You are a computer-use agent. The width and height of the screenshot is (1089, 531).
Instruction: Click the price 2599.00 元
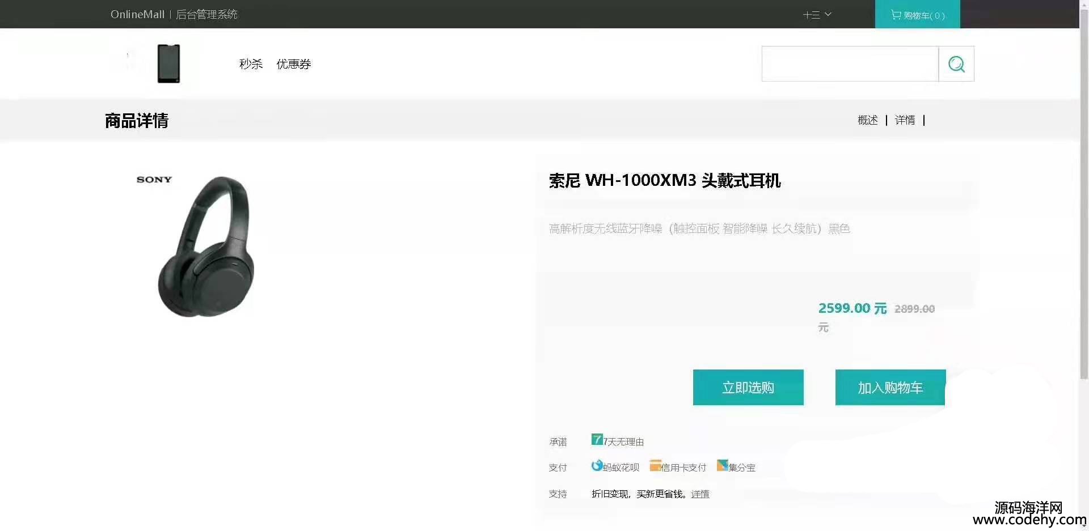point(852,308)
